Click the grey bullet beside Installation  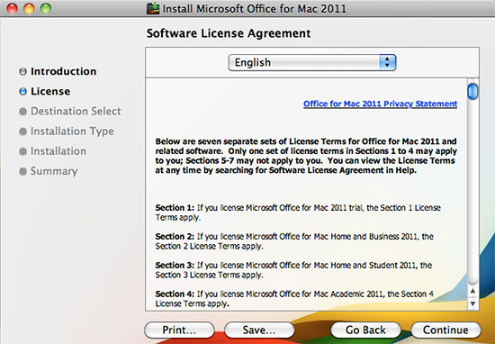point(22,151)
